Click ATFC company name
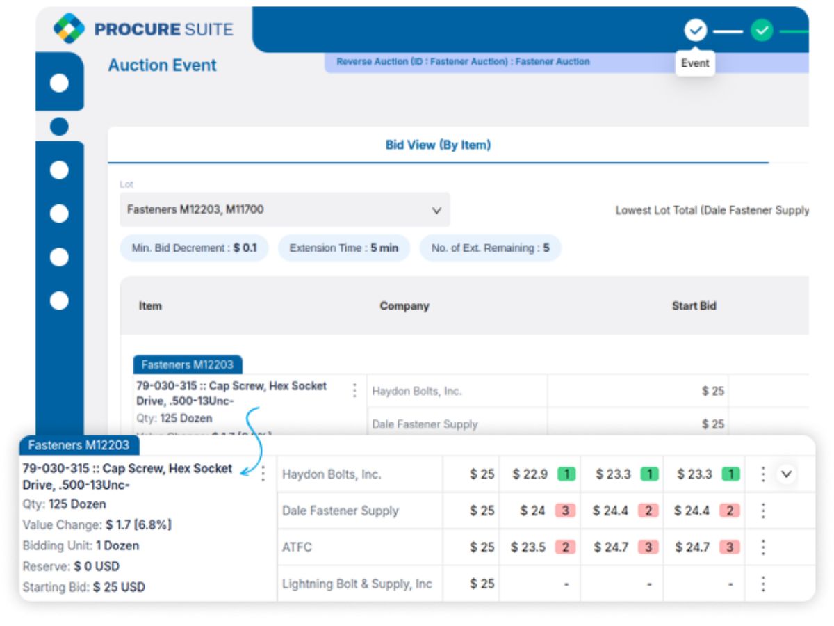Image resolution: width=834 pixels, height=626 pixels. (297, 547)
